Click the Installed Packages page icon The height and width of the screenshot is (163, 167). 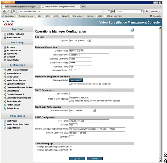pos(5,34)
